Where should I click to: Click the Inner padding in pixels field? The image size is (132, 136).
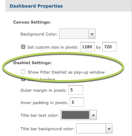pyautogui.click(x=77, y=102)
